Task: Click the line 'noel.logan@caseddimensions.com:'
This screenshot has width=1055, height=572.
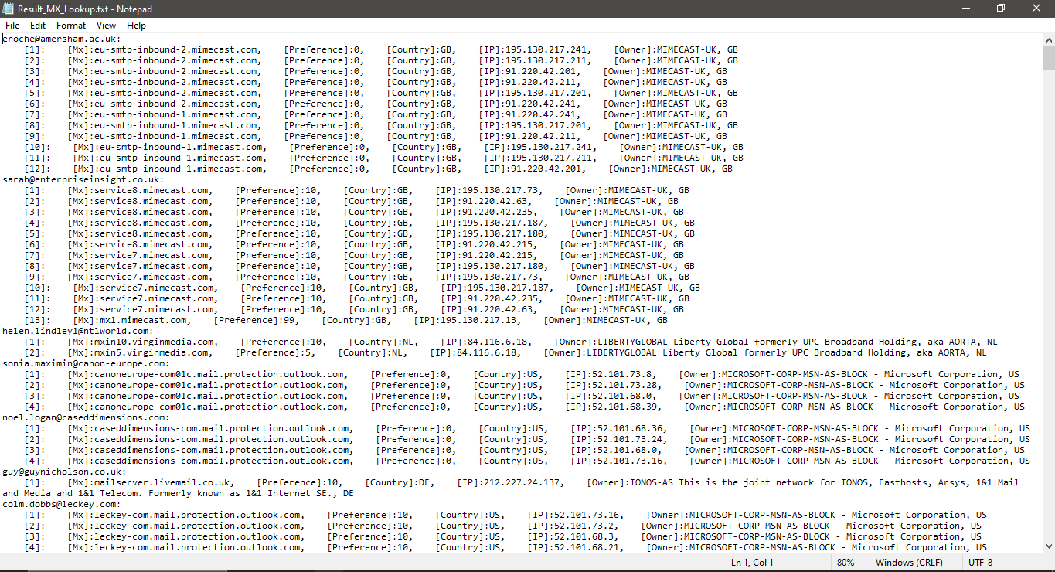Action: (86, 417)
